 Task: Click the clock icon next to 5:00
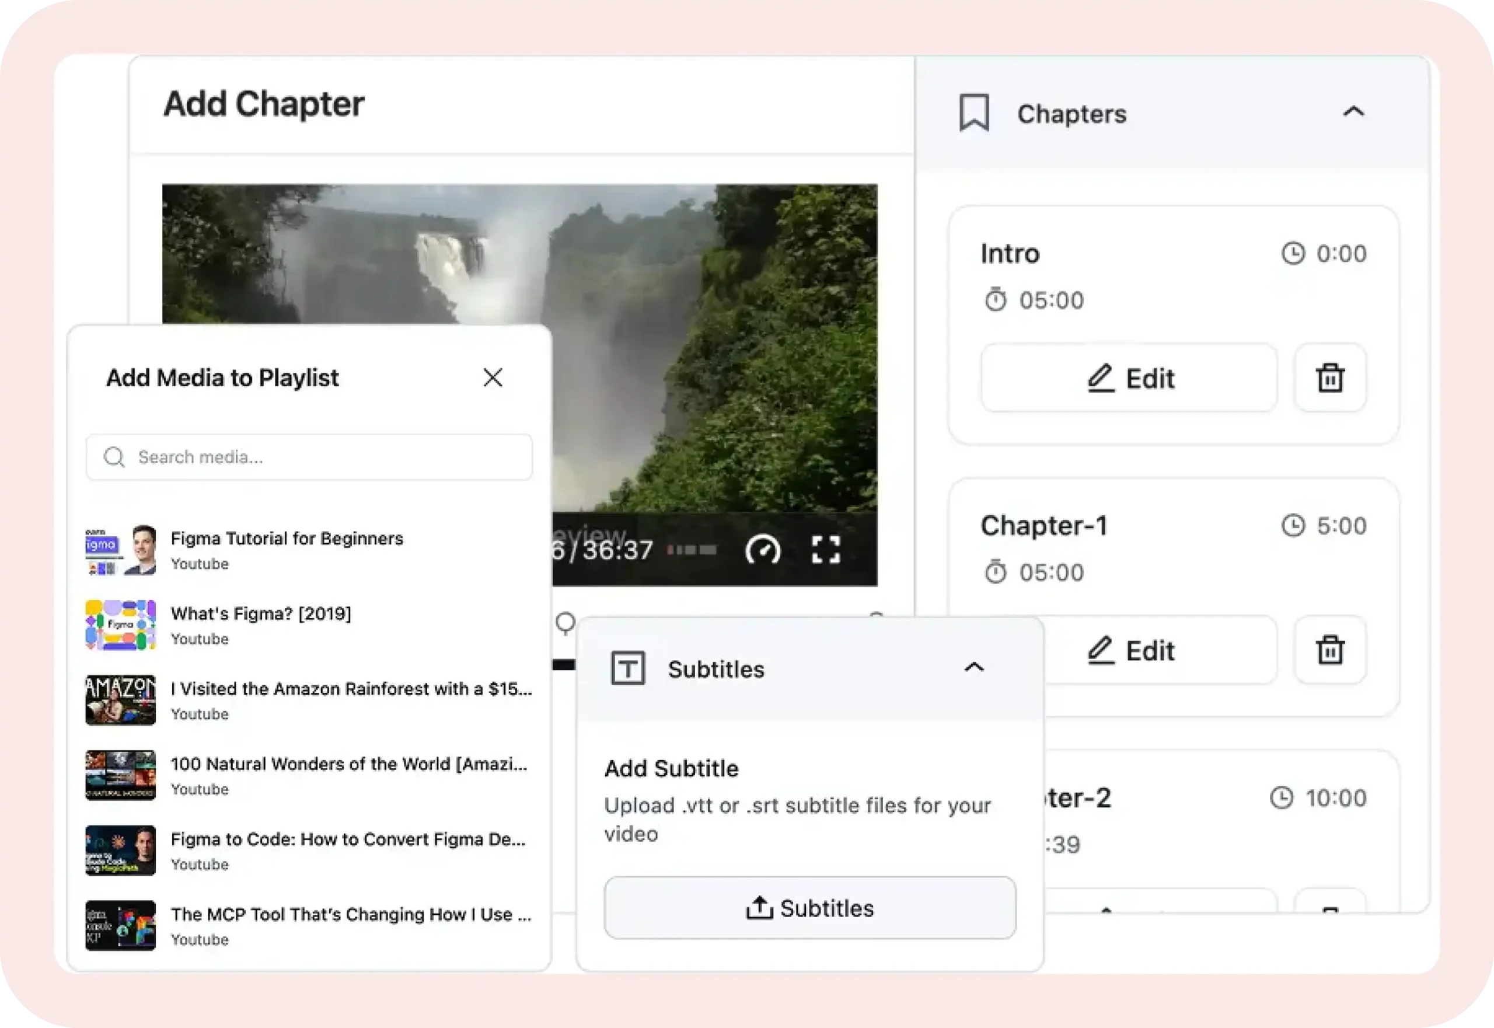click(1293, 526)
